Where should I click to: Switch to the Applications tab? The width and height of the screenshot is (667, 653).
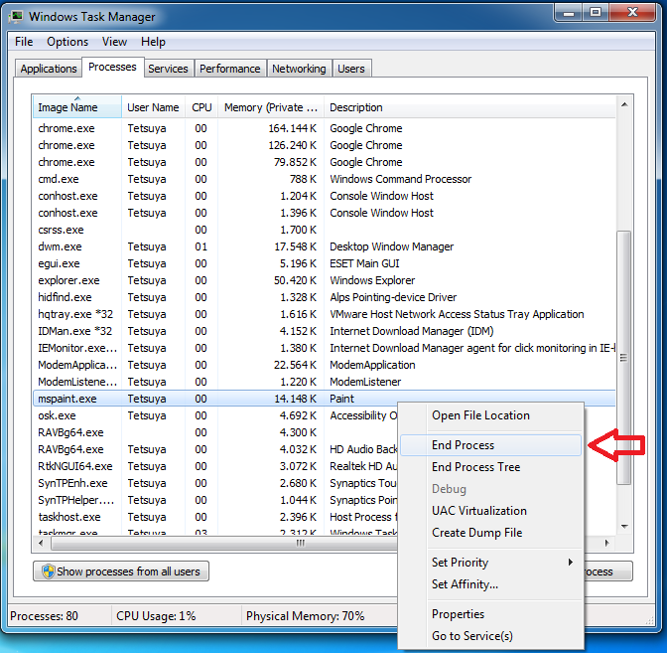[49, 69]
